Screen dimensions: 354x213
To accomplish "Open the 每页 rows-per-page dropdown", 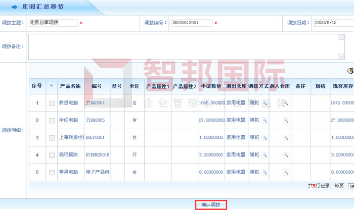I will click(350, 186).
